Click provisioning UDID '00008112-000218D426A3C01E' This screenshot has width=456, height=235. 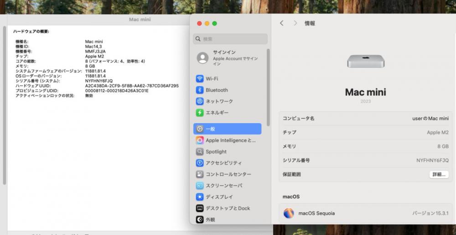[x=117, y=91]
